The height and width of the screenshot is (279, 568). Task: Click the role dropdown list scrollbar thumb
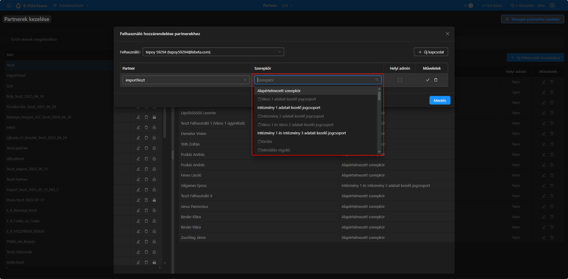[379, 96]
